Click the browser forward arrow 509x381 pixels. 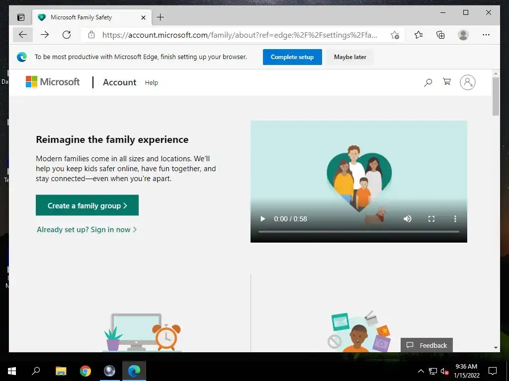(x=45, y=35)
